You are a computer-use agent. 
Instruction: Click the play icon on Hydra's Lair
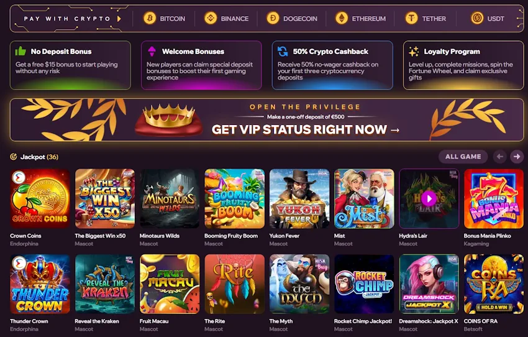click(429, 199)
